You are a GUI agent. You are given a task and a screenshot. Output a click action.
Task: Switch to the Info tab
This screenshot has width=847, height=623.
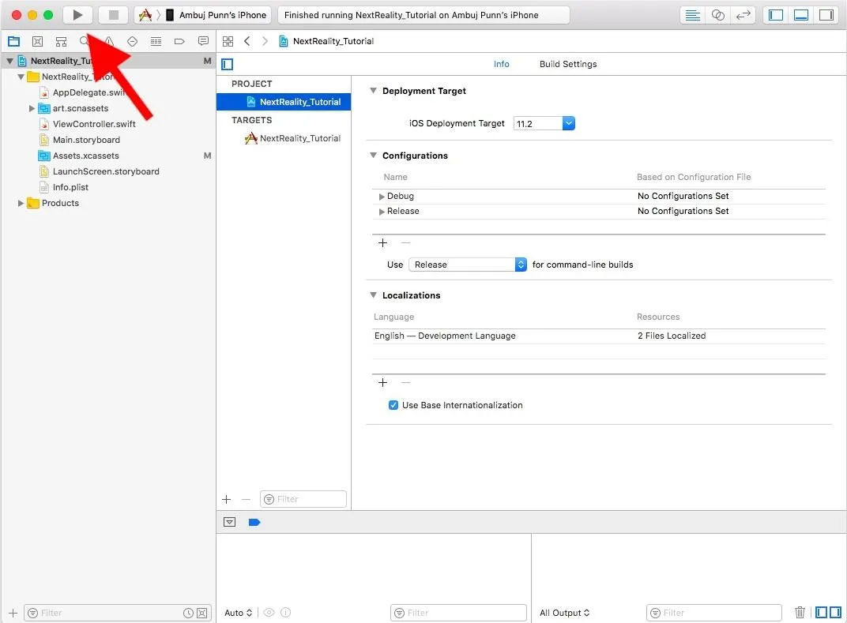point(501,64)
